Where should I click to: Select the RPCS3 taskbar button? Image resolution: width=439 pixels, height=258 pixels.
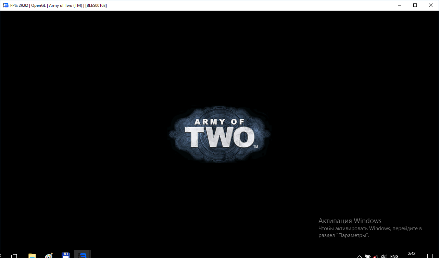83,254
